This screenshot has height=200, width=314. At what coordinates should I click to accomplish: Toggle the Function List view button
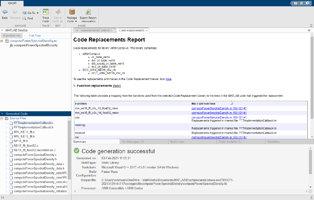[12, 36]
